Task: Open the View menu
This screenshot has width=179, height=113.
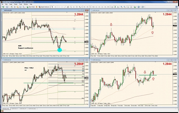Action: [6, 4]
